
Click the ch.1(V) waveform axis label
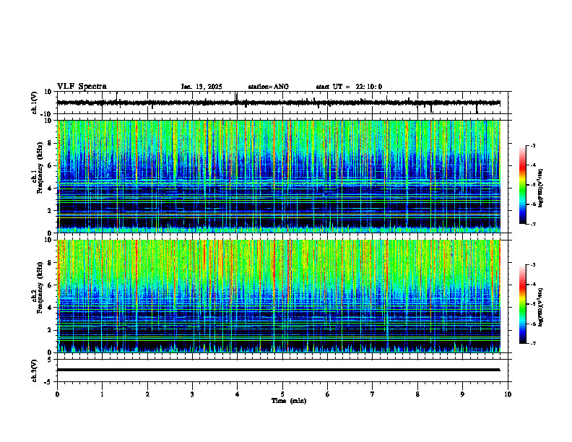(x=34, y=103)
